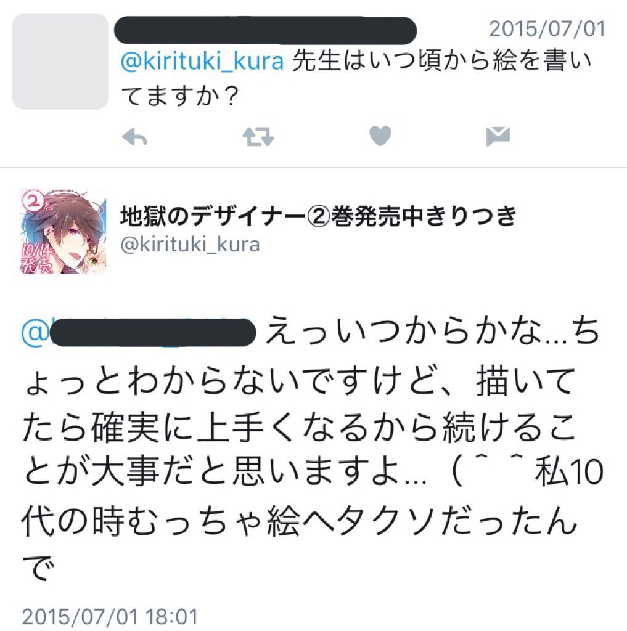Click the text てますか? in first tweet
The width and height of the screenshot is (627, 631).
click(x=180, y=96)
